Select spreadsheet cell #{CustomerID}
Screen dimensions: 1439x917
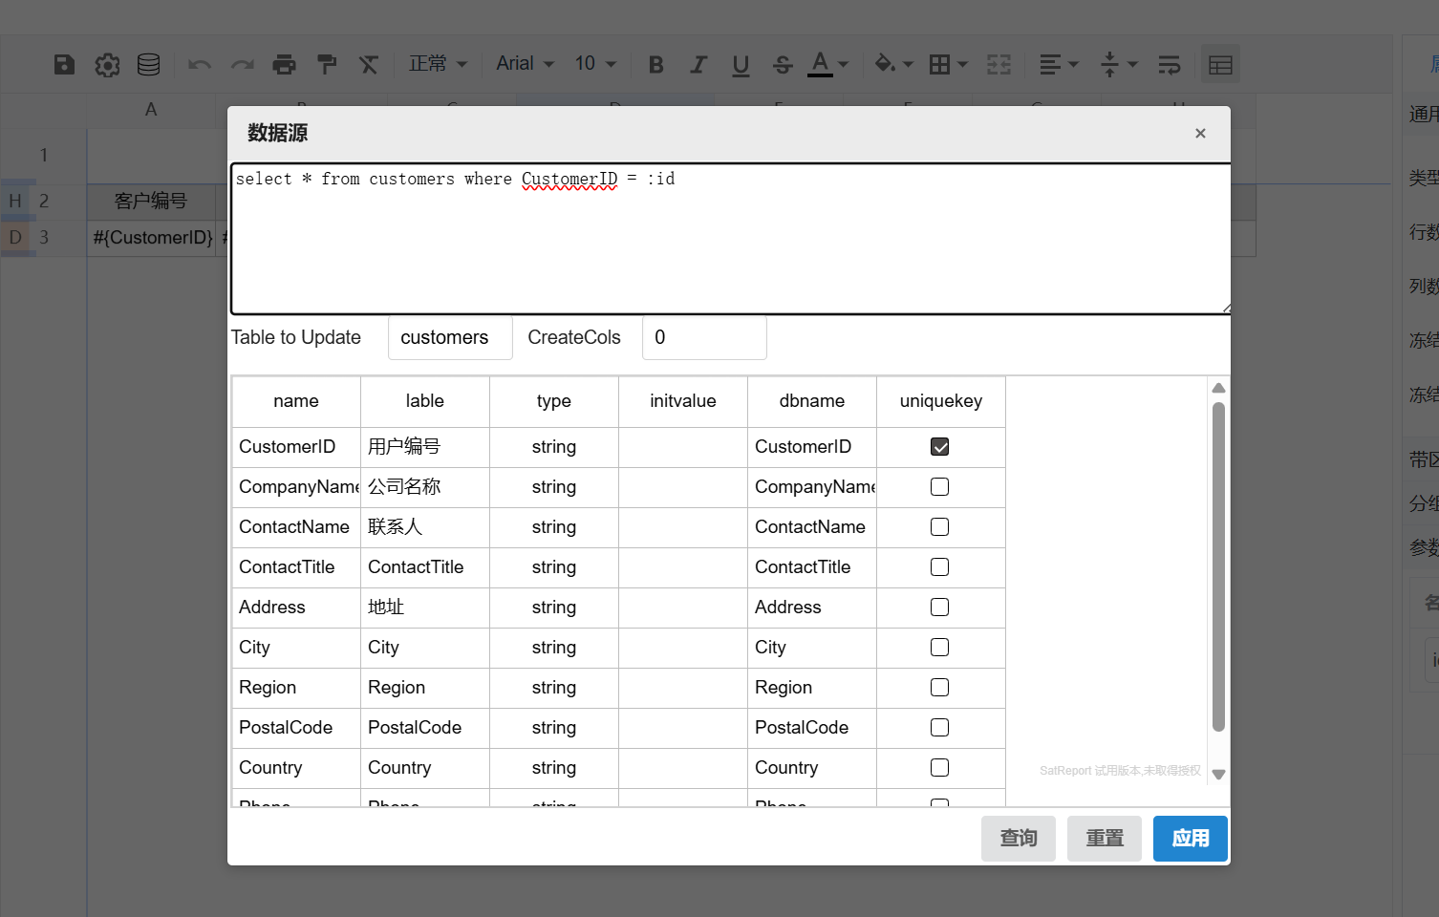[153, 238]
